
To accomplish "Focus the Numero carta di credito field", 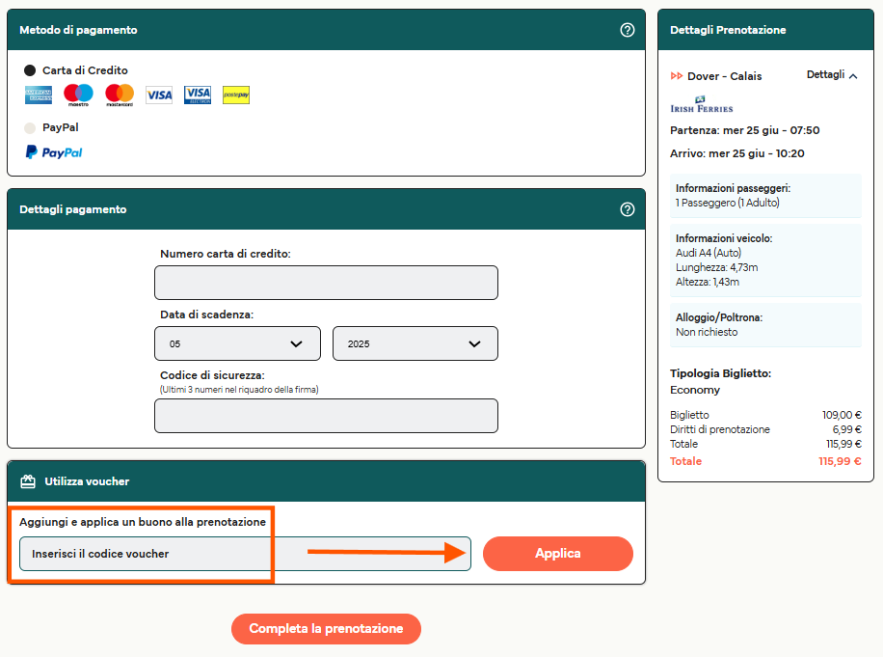I will 326,283.
